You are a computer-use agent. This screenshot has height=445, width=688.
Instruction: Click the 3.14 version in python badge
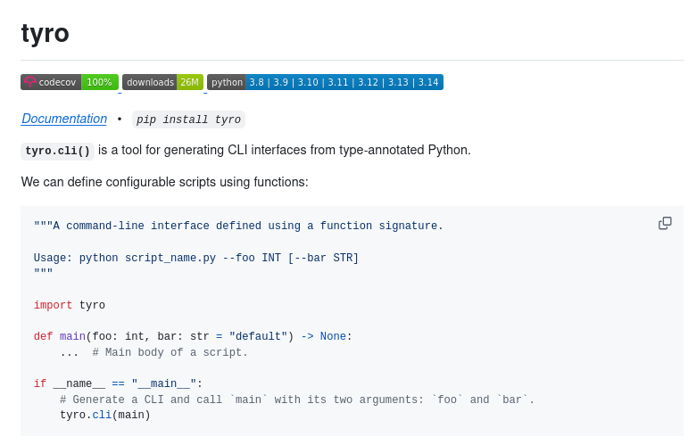428,82
